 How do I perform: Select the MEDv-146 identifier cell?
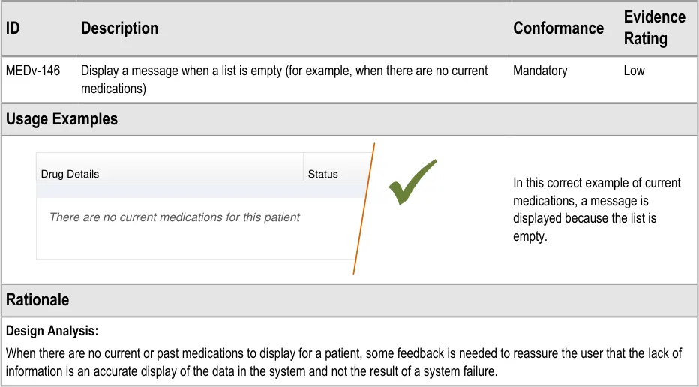pyautogui.click(x=33, y=70)
